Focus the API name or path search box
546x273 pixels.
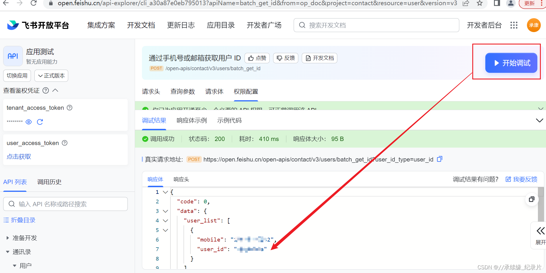pos(65,204)
